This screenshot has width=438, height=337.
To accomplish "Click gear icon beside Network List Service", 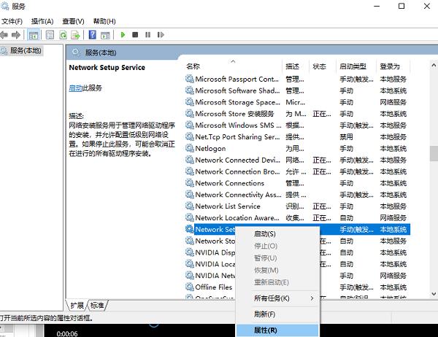I will (189, 206).
